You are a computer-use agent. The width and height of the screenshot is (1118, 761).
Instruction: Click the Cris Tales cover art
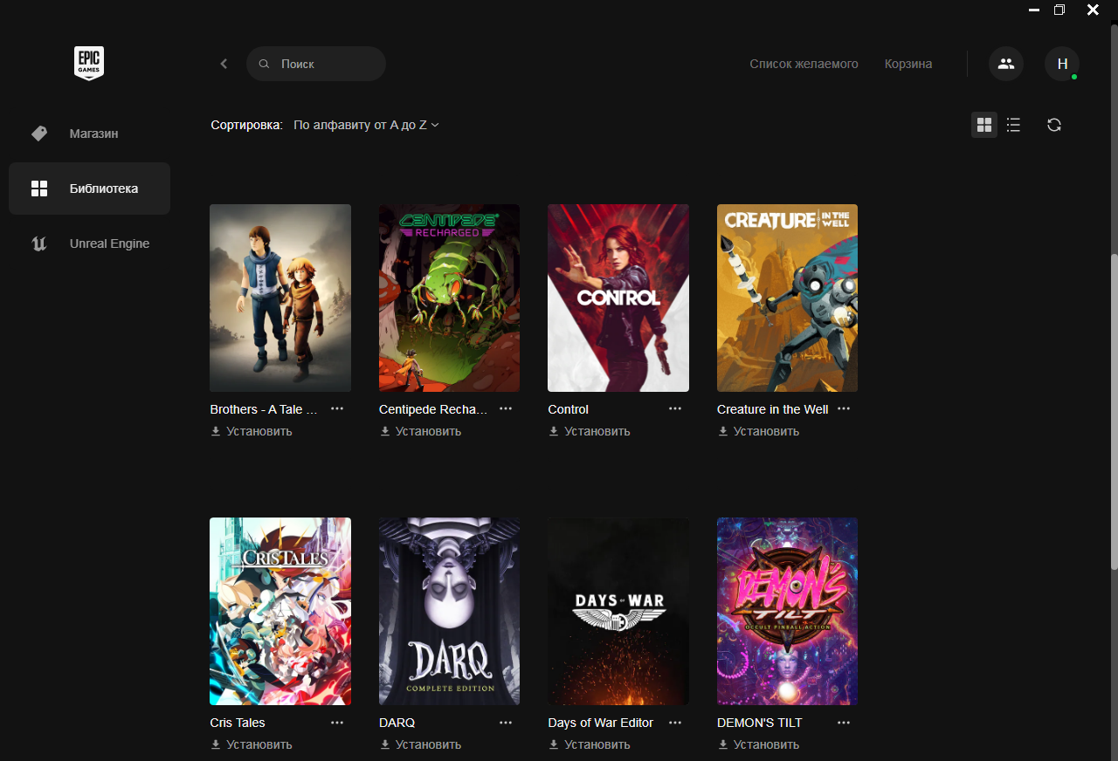(280, 611)
